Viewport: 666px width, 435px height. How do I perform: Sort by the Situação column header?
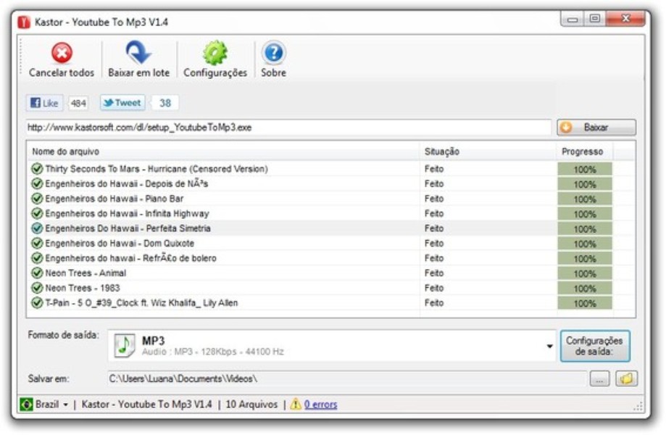tap(442, 152)
